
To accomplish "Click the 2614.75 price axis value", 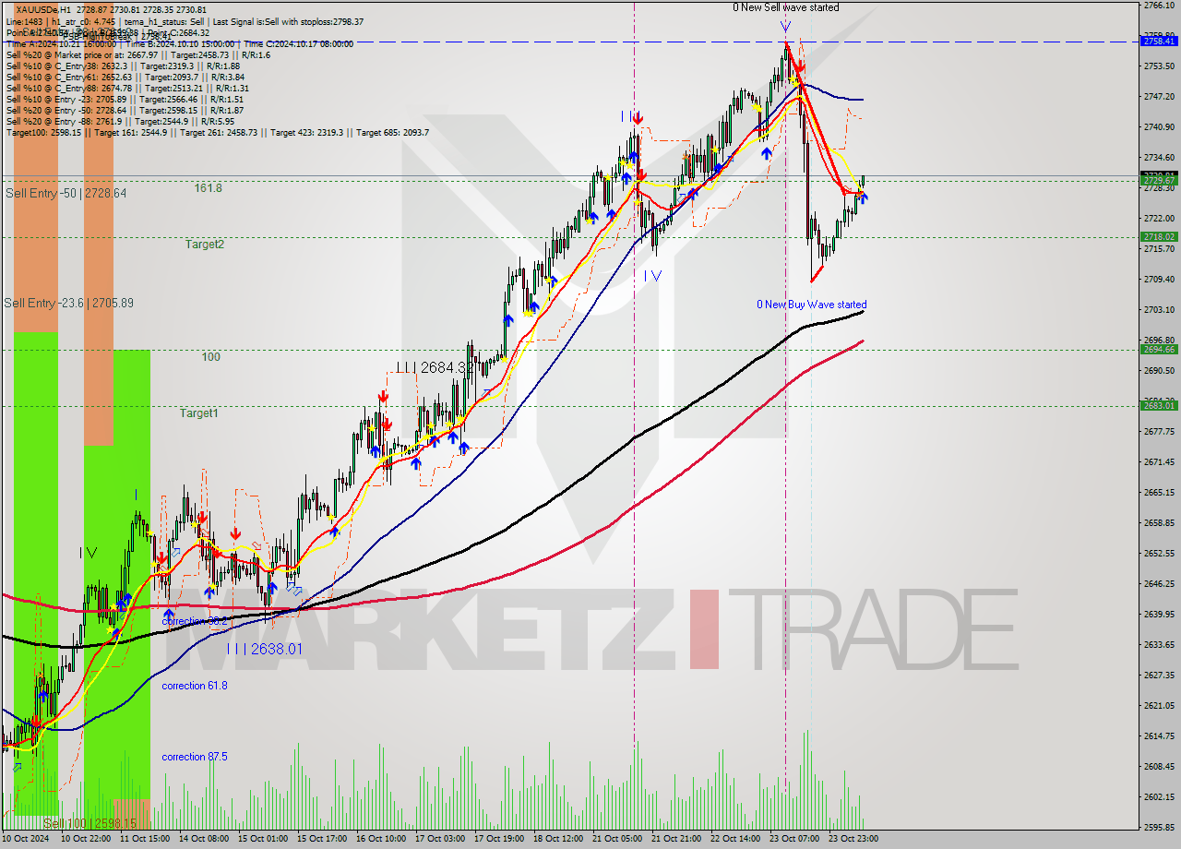I will point(1160,735).
